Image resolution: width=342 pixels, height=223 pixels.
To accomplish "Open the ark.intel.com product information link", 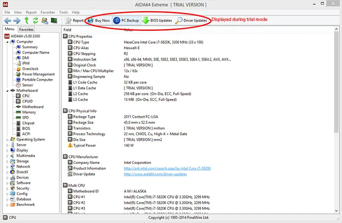I will tap(167, 168).
